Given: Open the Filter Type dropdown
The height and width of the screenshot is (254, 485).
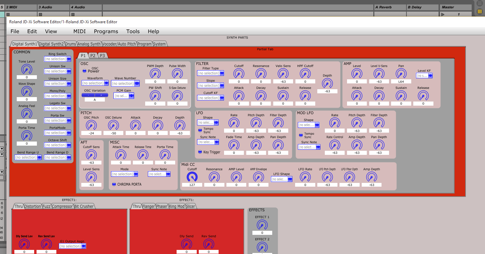Looking at the screenshot, I should [x=211, y=73].
